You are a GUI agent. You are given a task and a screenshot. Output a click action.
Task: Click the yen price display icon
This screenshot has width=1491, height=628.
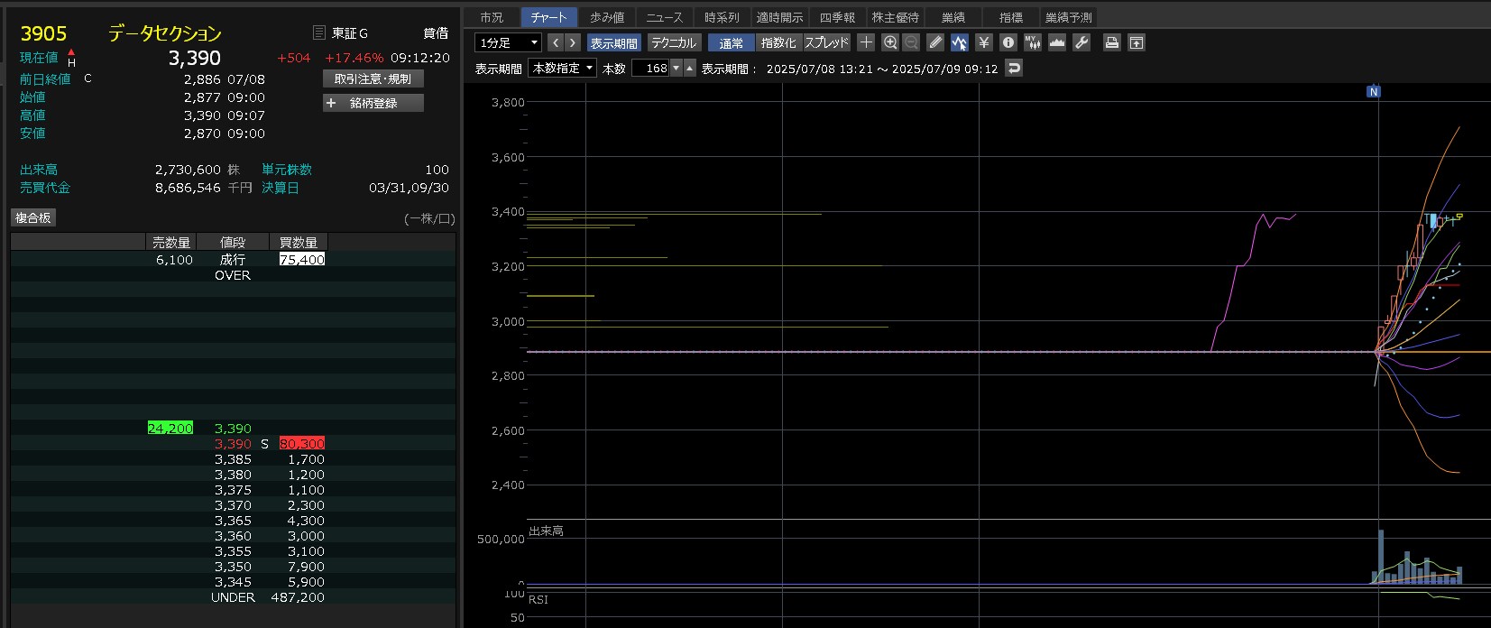tap(984, 42)
